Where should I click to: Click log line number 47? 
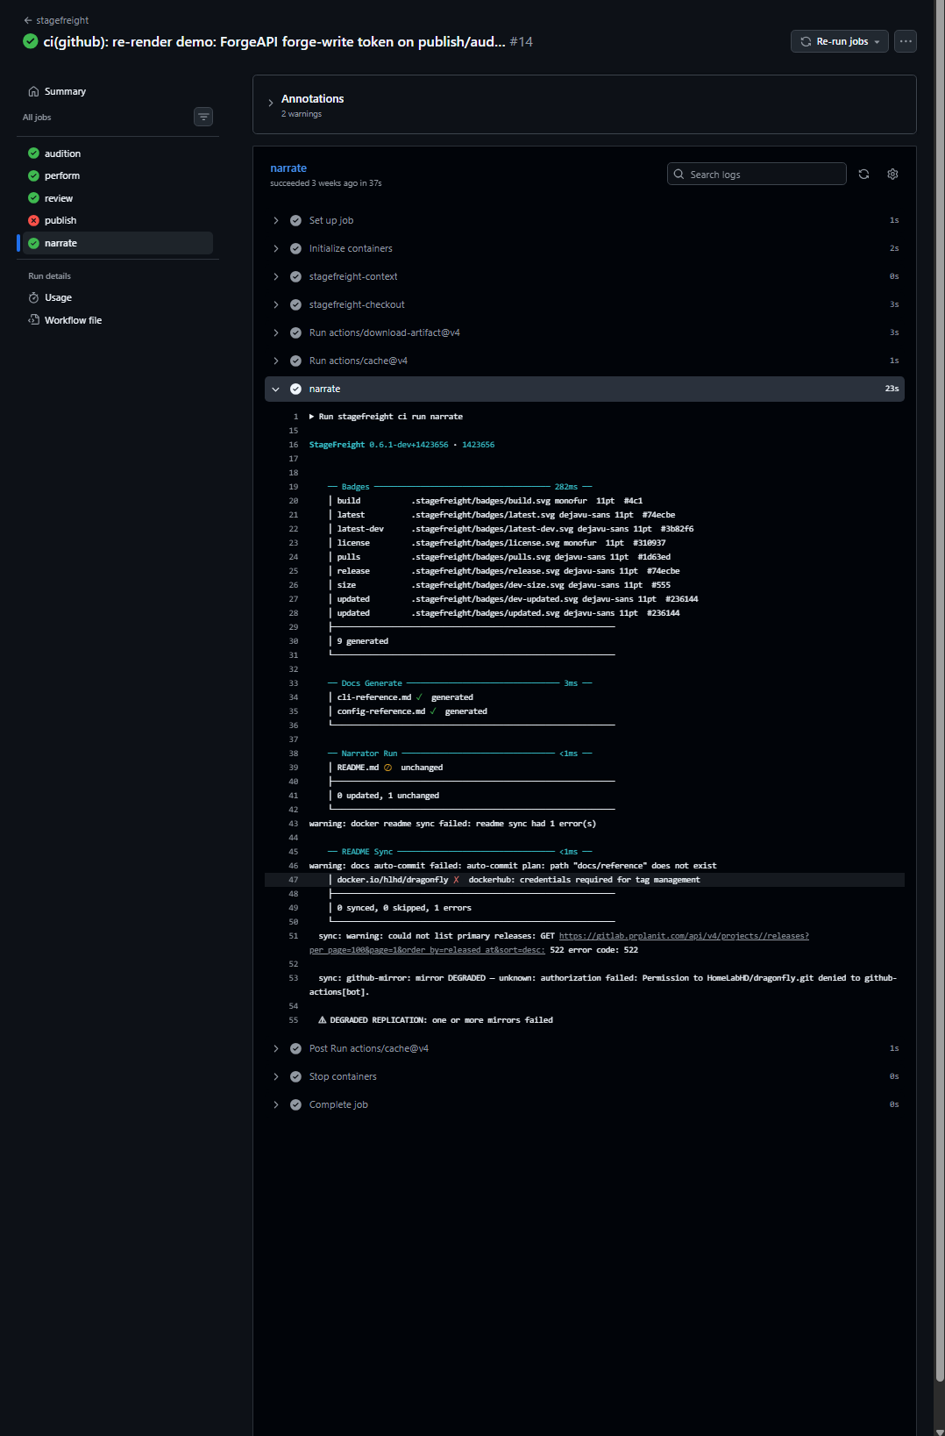point(294,880)
